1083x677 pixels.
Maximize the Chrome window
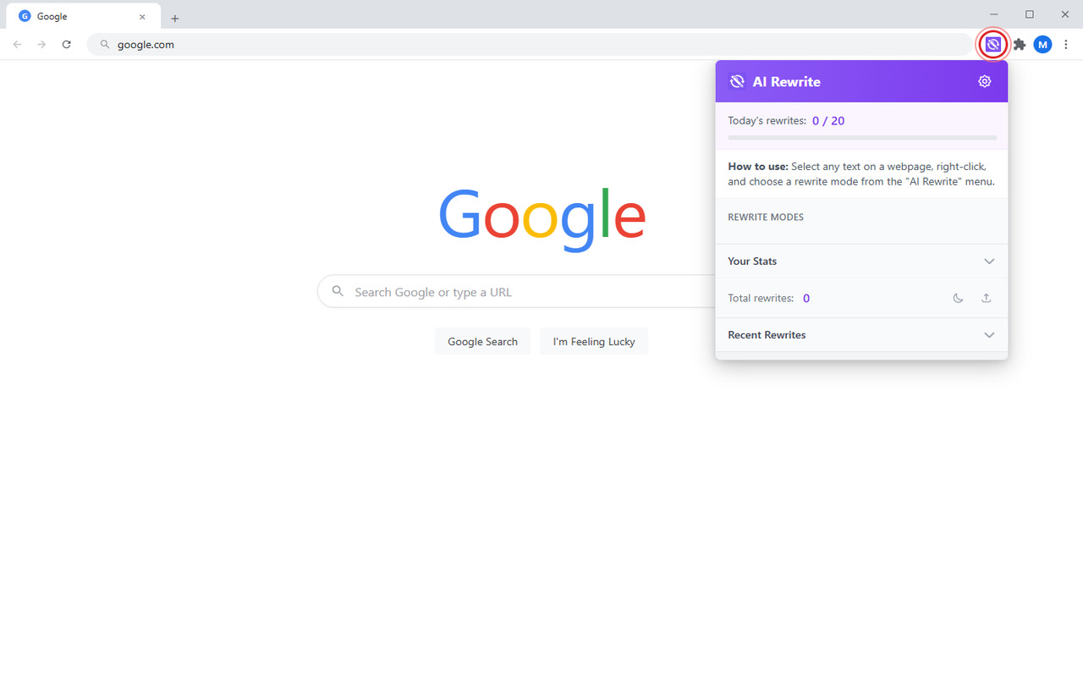pos(1030,14)
